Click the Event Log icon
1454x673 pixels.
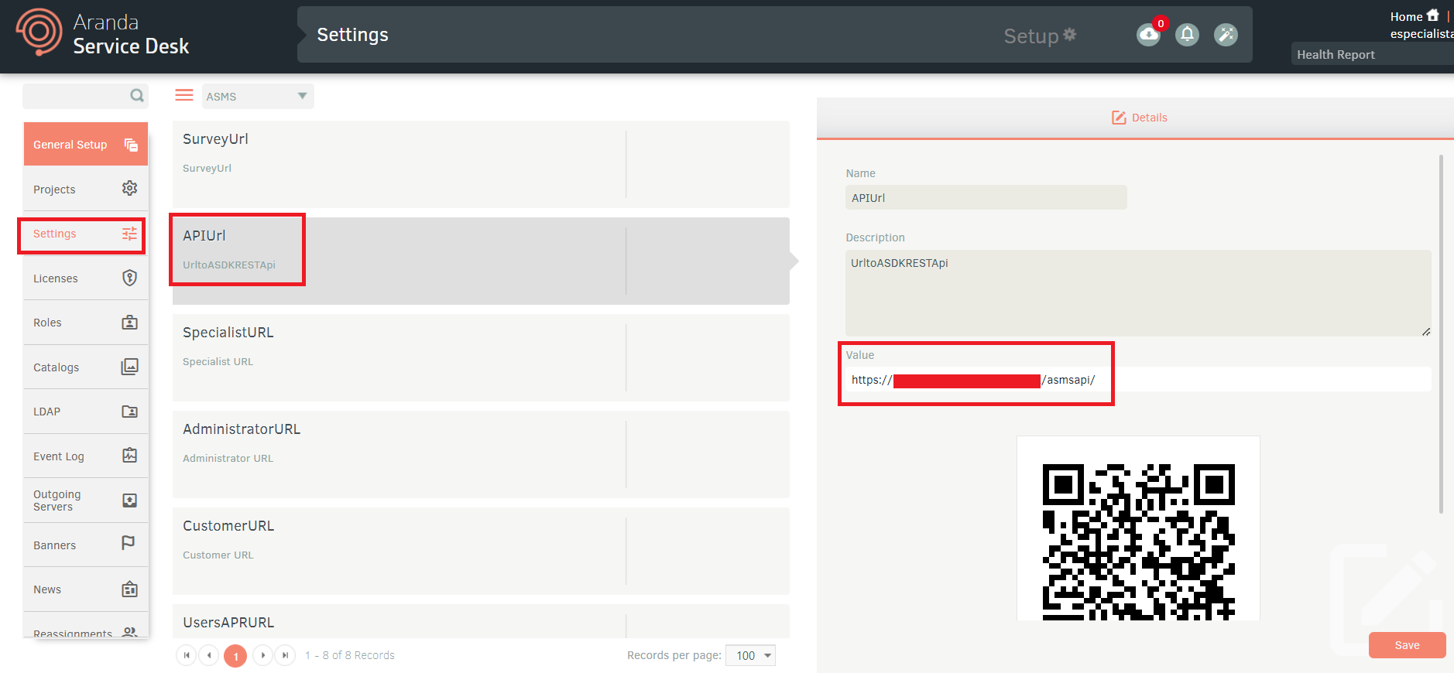[x=130, y=456]
